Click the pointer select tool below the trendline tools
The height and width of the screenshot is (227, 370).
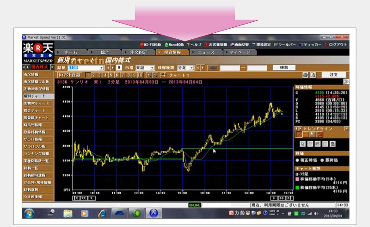[303, 144]
